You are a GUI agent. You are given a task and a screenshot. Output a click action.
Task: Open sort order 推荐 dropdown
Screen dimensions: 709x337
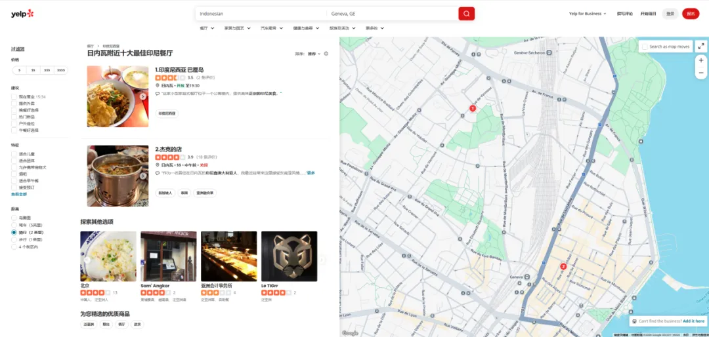[314, 54]
